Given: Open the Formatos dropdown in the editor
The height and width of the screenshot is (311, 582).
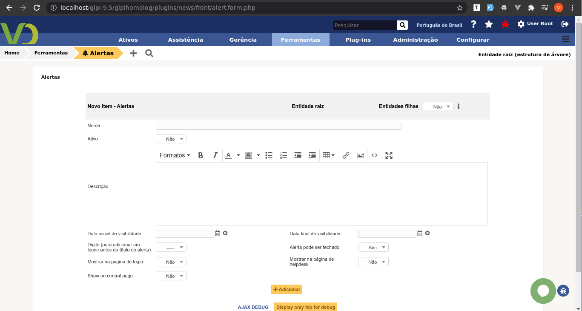Looking at the screenshot, I should [x=175, y=155].
